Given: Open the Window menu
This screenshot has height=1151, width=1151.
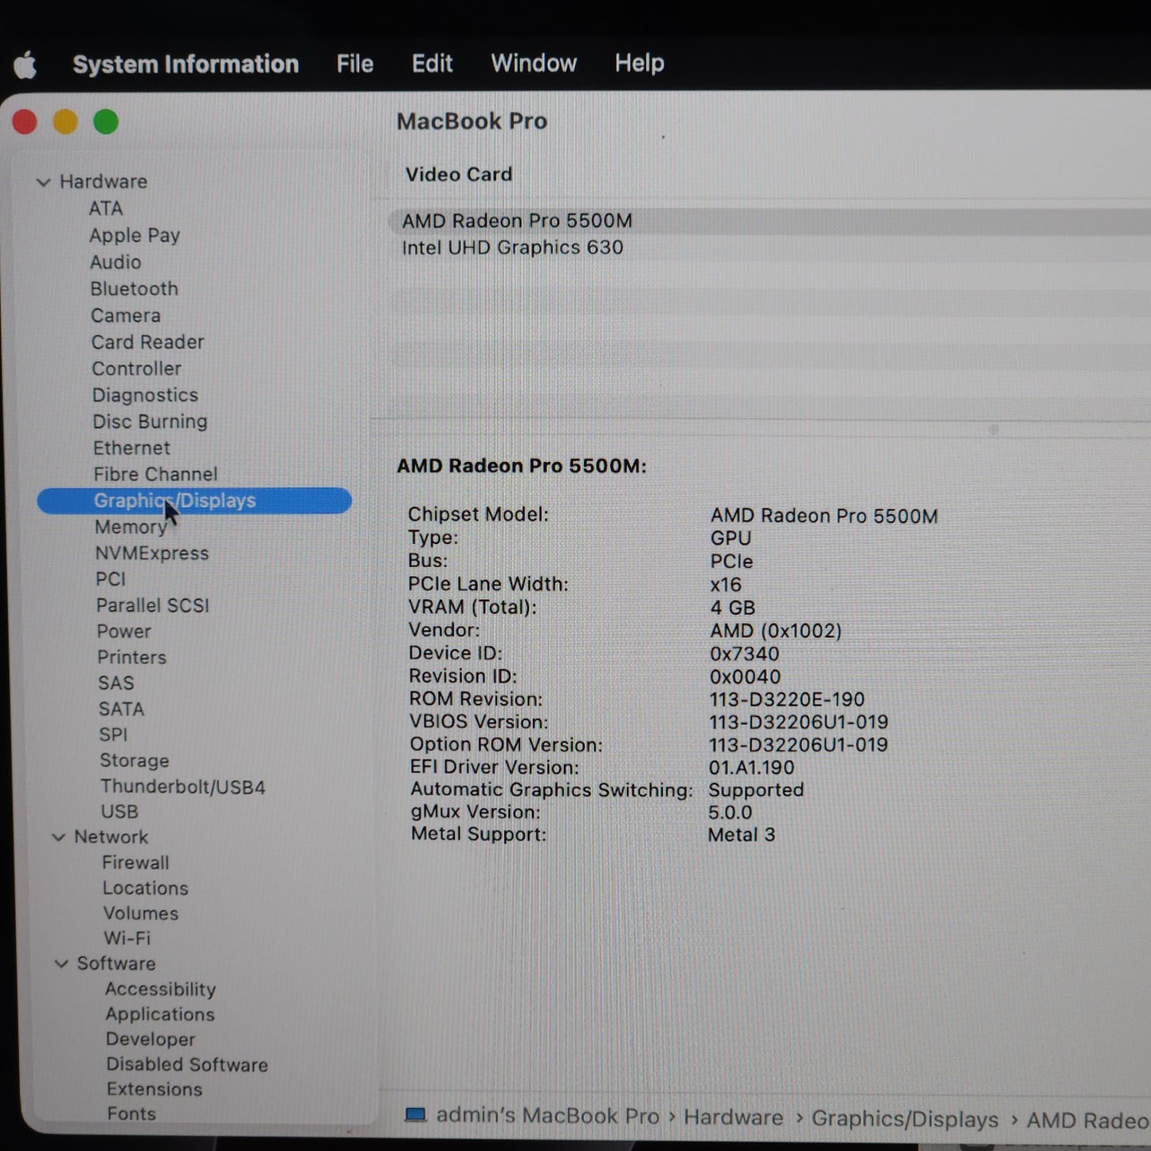Looking at the screenshot, I should (533, 63).
